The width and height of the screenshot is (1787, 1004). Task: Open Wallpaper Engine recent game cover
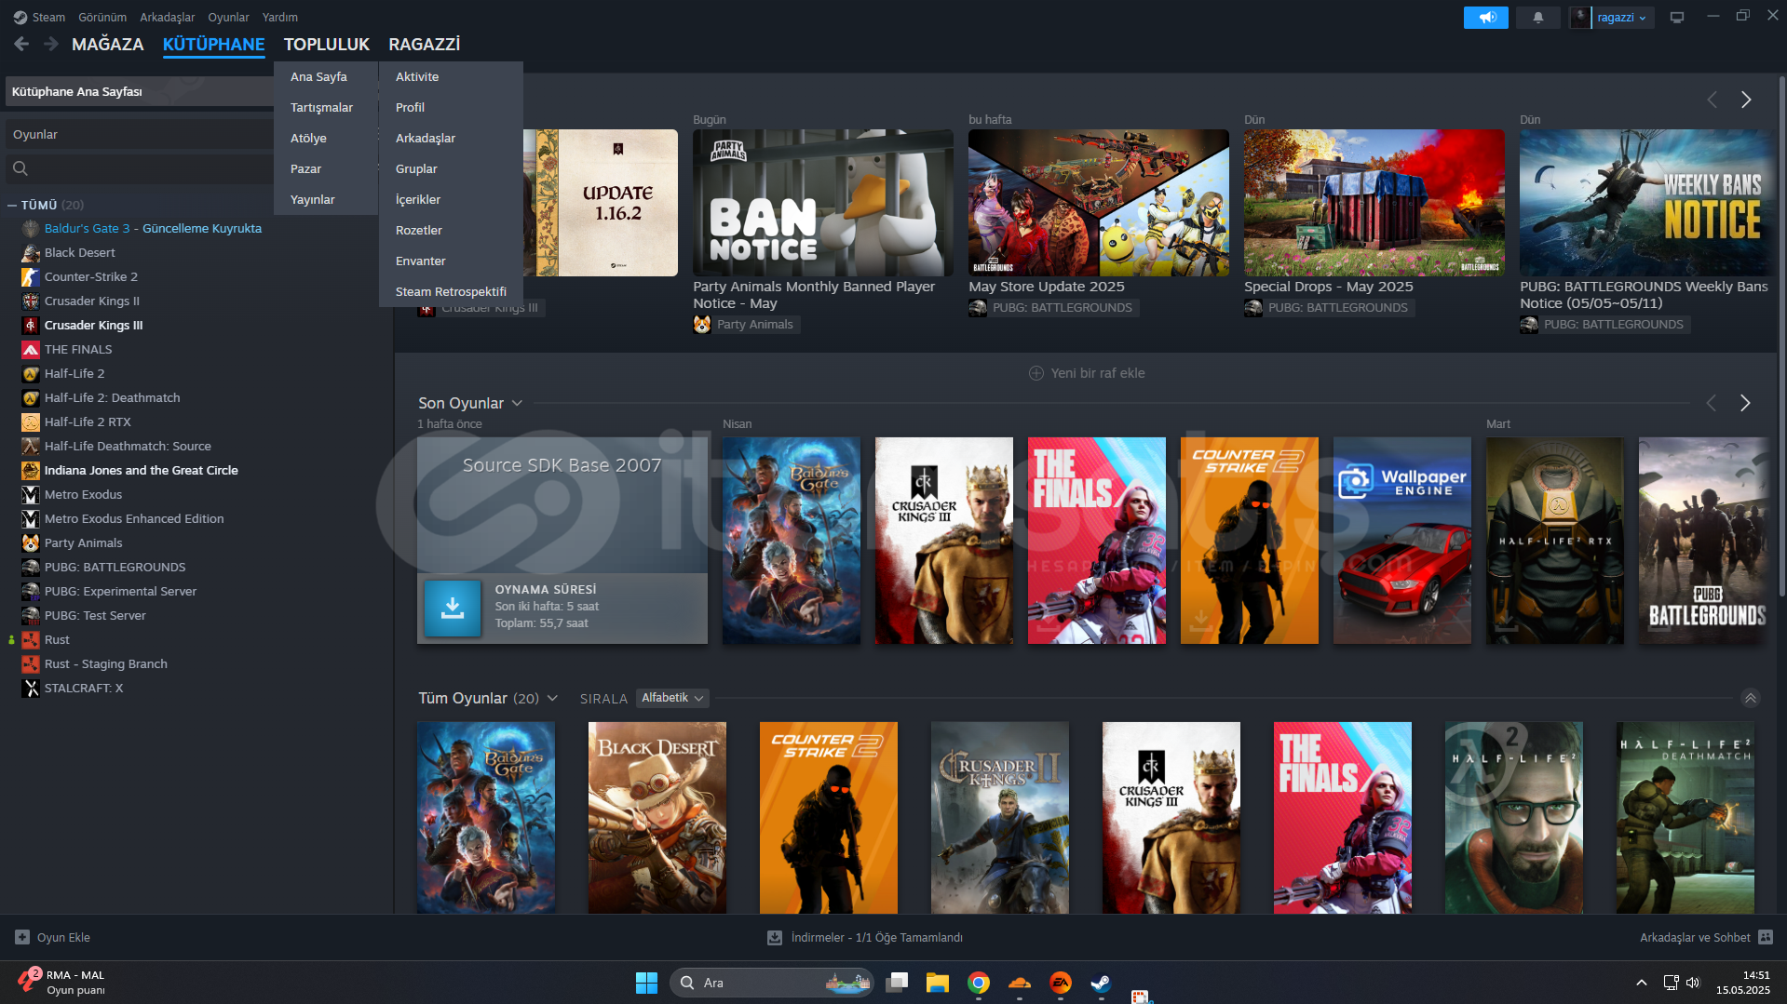pos(1401,541)
